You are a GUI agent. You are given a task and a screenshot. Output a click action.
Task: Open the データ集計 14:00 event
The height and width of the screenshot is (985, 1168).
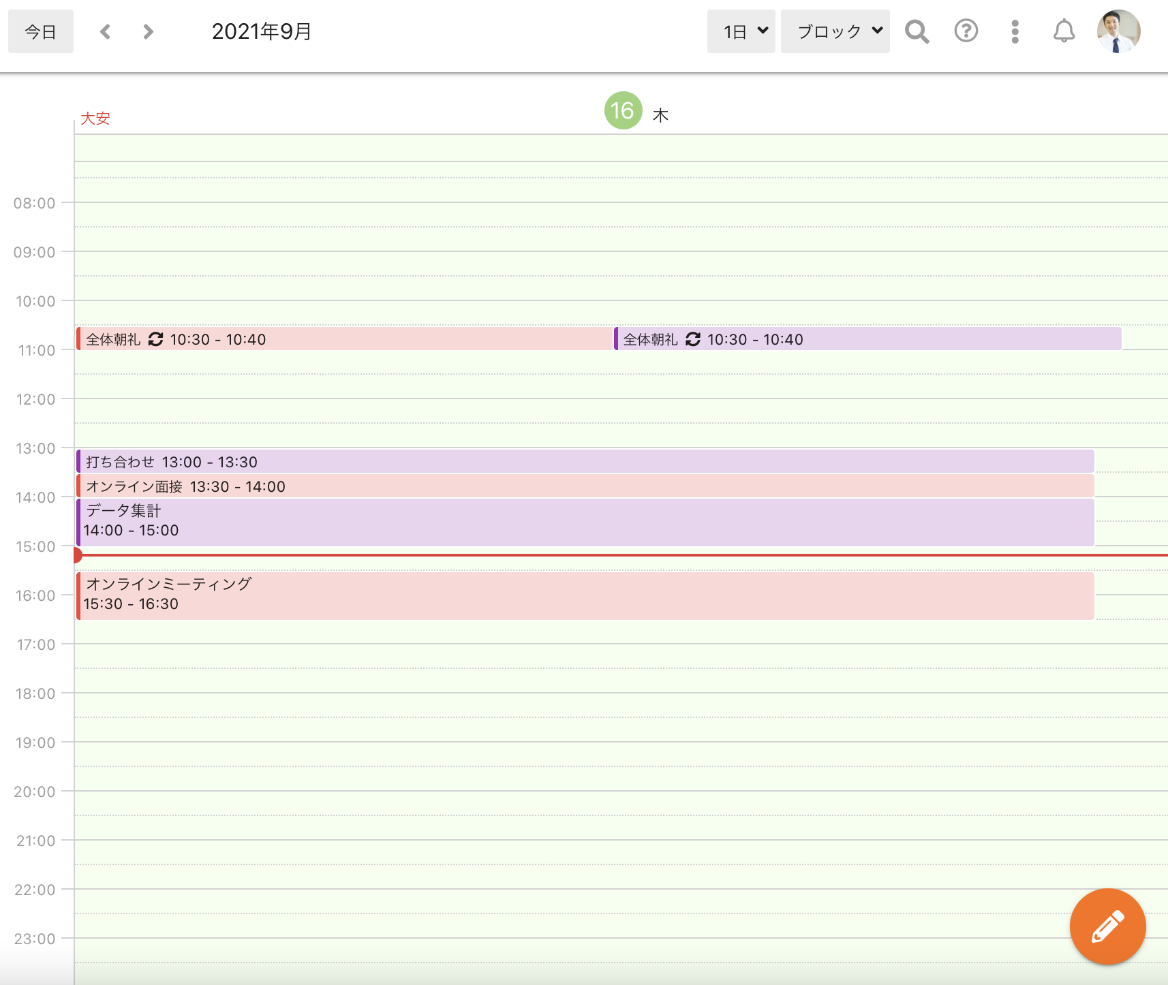585,522
